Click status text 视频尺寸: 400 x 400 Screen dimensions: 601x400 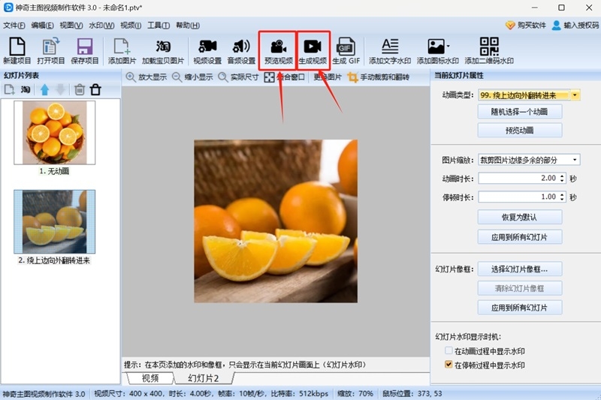[129, 393]
